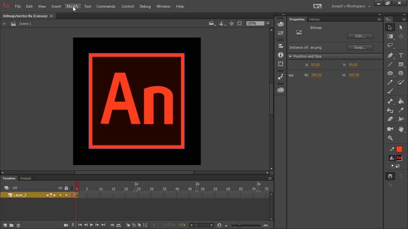408x229 pixels.
Task: Click Swap to replace an.png
Action: [x=360, y=47]
